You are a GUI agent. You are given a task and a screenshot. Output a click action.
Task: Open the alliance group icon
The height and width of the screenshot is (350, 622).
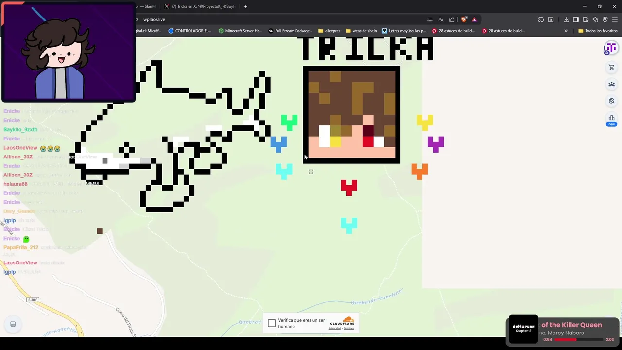click(611, 84)
